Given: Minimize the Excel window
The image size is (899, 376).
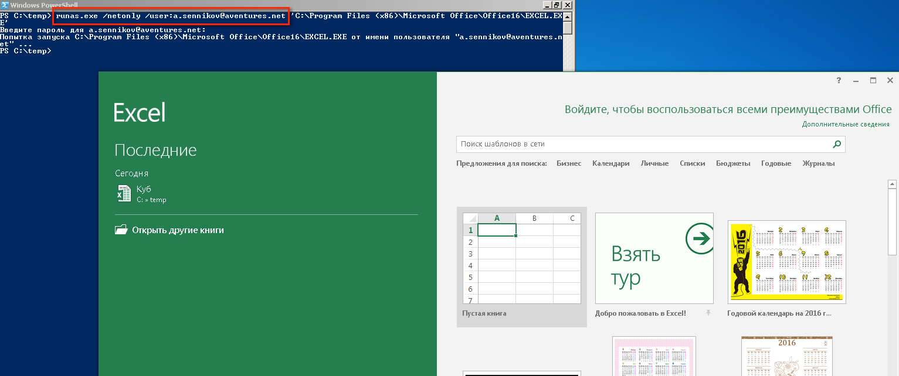Looking at the screenshot, I should click(x=857, y=80).
